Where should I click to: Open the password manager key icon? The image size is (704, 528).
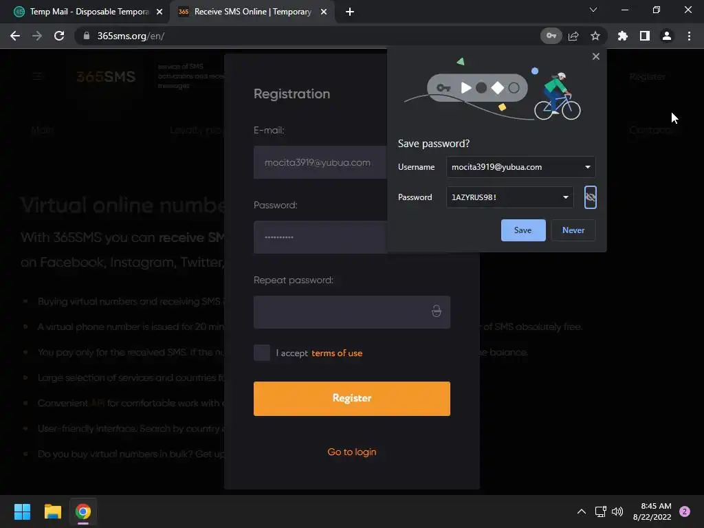551,36
